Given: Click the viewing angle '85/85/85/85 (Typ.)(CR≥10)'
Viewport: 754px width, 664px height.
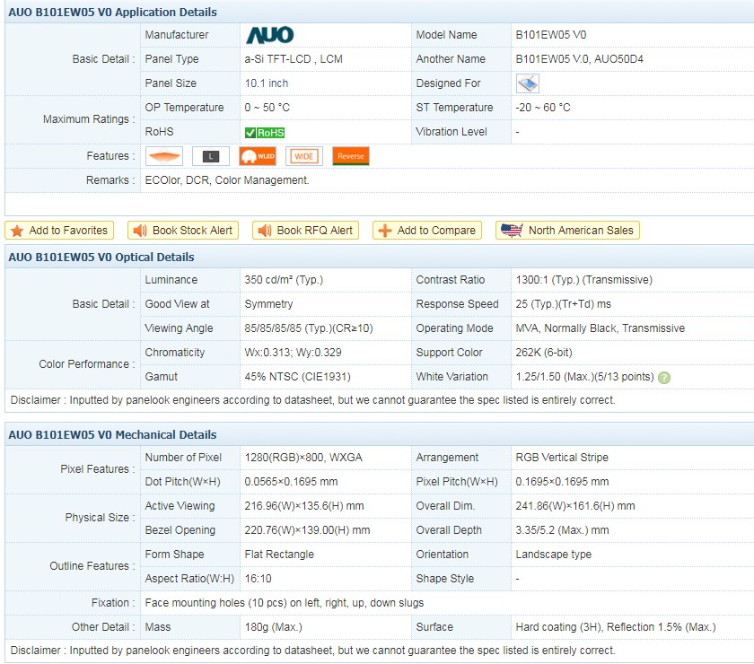Looking at the screenshot, I should [x=309, y=328].
